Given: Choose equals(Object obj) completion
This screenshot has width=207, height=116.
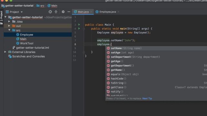Looking at the screenshot, I should coord(156,74).
